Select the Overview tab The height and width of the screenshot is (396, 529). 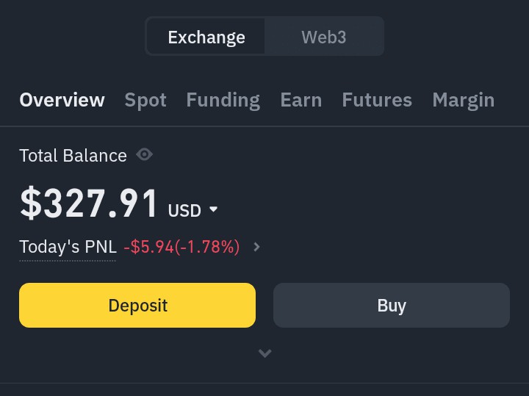(62, 100)
